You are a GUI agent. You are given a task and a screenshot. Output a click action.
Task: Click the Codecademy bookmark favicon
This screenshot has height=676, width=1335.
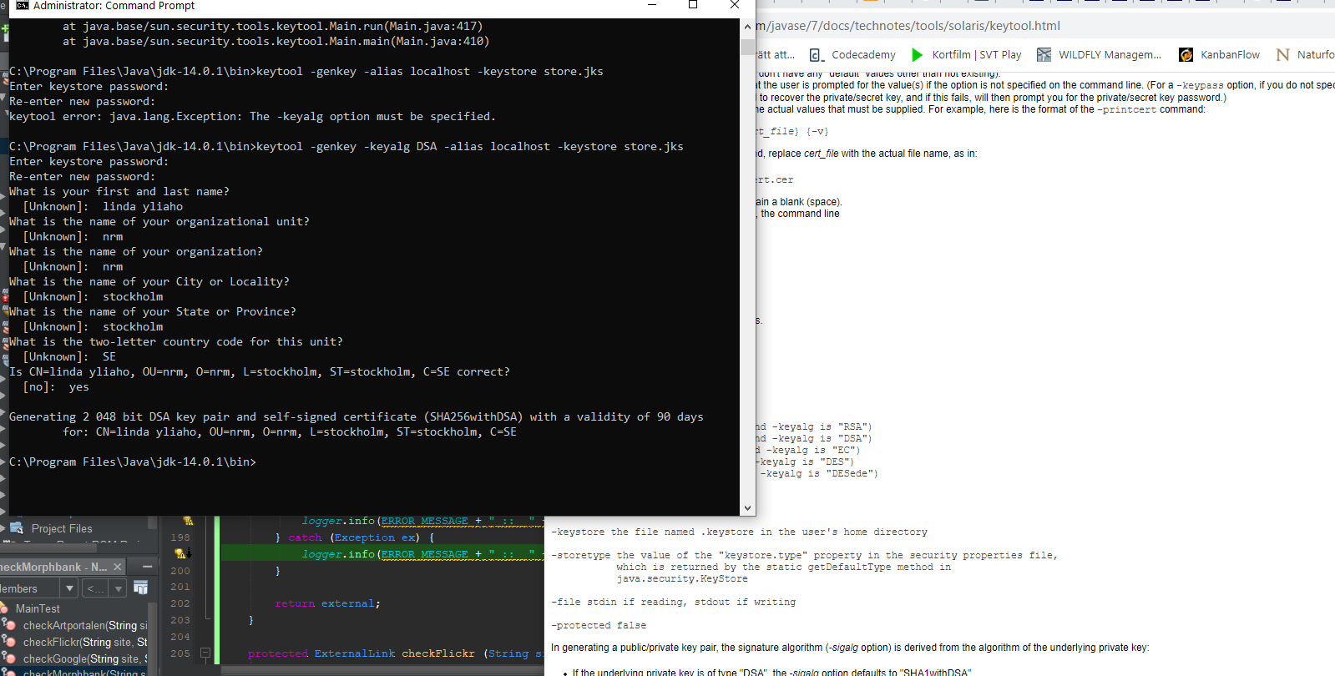816,55
